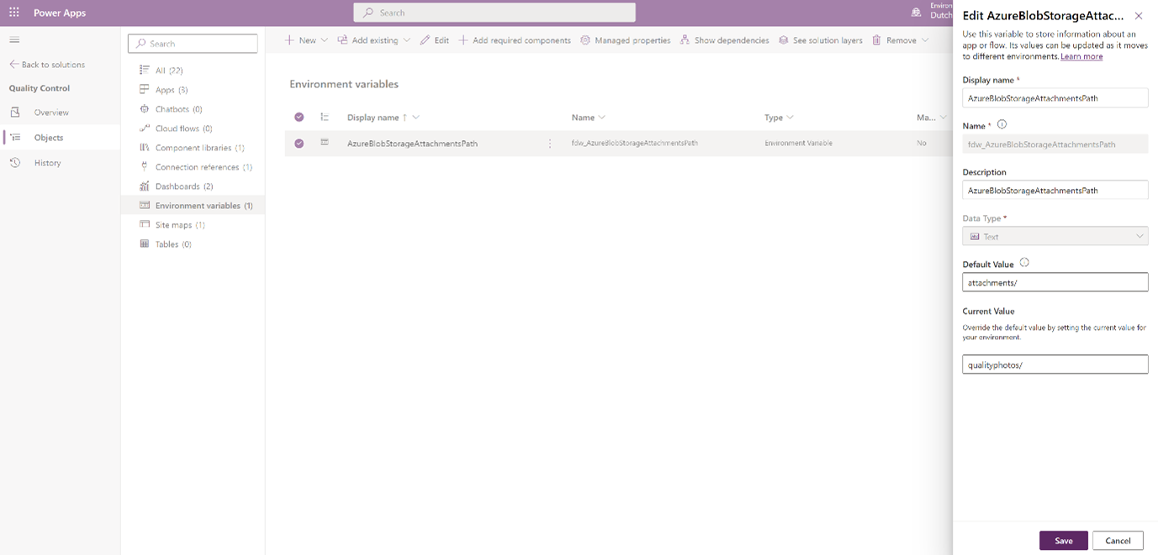Image resolution: width=1158 pixels, height=555 pixels.
Task: Click the Managed properties gear icon
Action: 585,40
